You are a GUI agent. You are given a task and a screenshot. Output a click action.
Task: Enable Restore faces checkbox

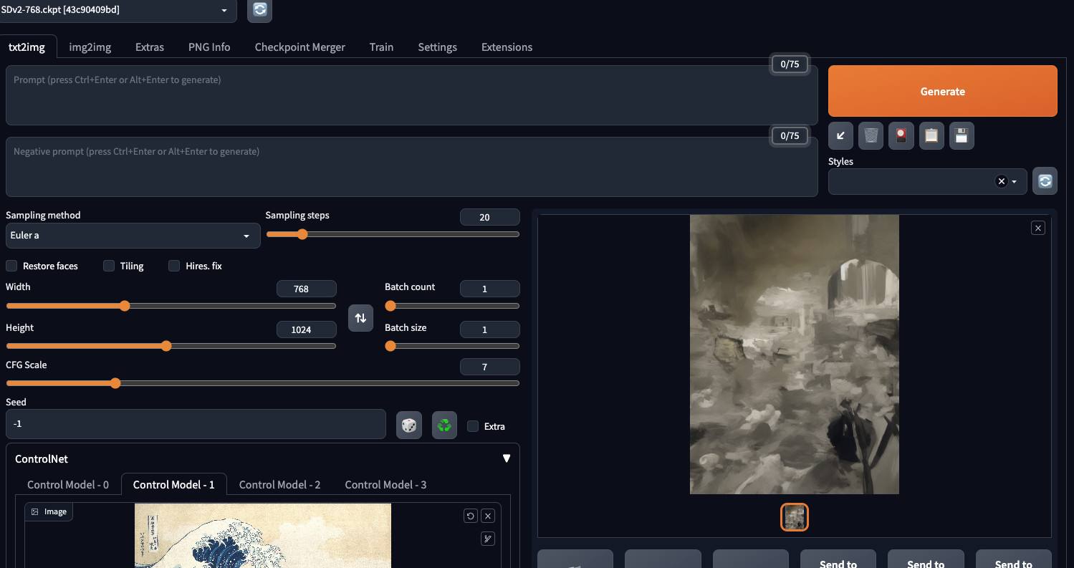11,266
